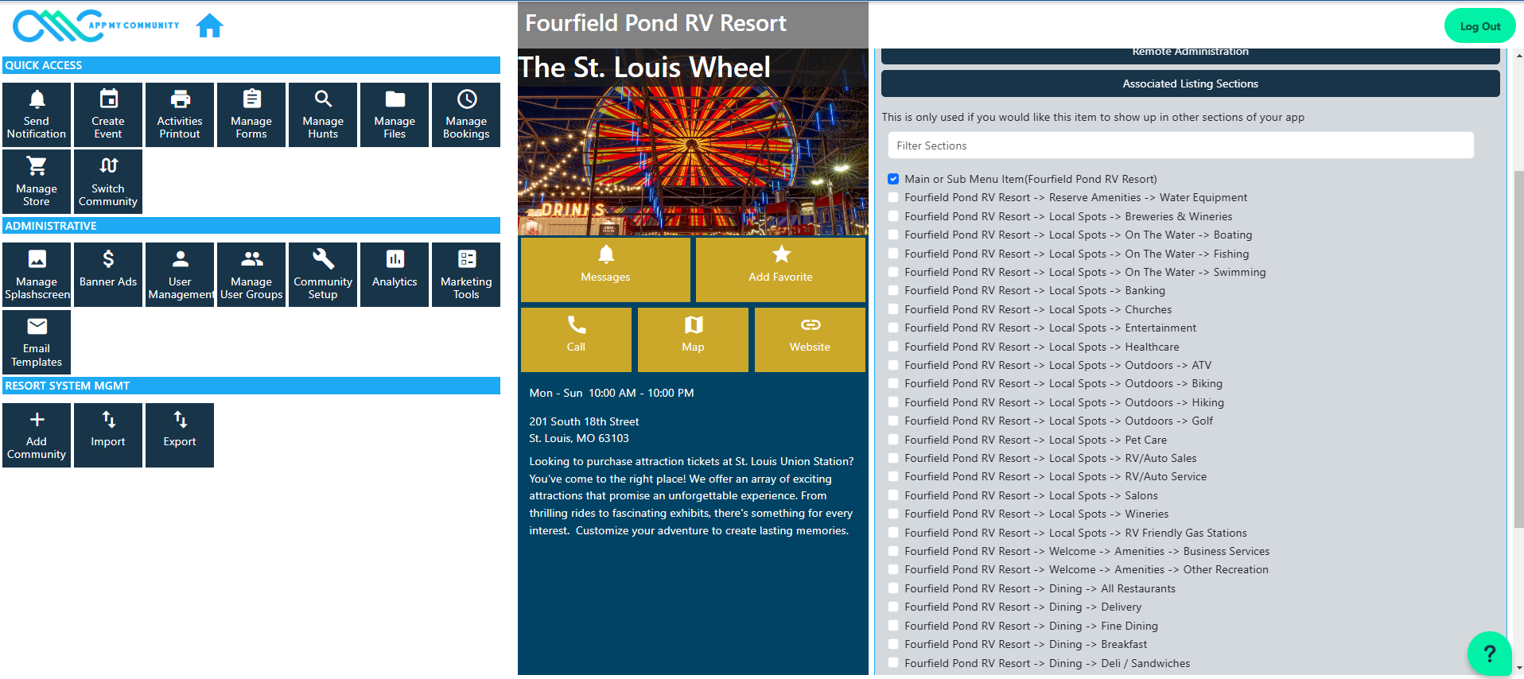Open the help question mark bubble
The width and height of the screenshot is (1524, 679).
coord(1489,654)
